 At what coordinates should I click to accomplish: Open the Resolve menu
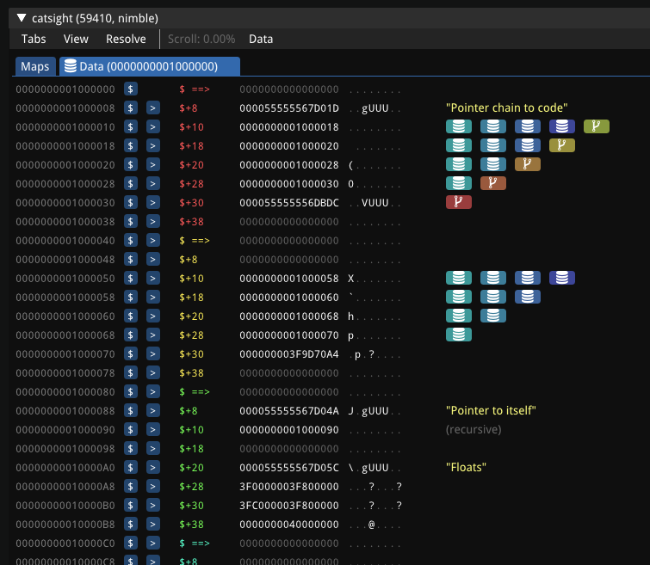coord(126,39)
